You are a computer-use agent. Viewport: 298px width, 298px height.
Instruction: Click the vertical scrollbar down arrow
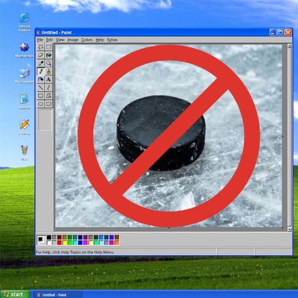(x=290, y=229)
